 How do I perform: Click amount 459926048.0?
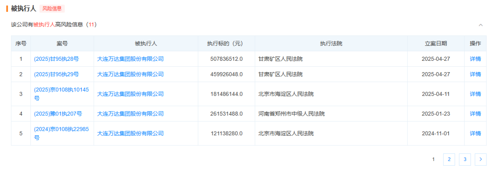(x=227, y=74)
